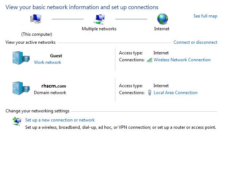Screen dimensions: 238x170
Task: Open Connect or disconnect link
Action: point(195,42)
